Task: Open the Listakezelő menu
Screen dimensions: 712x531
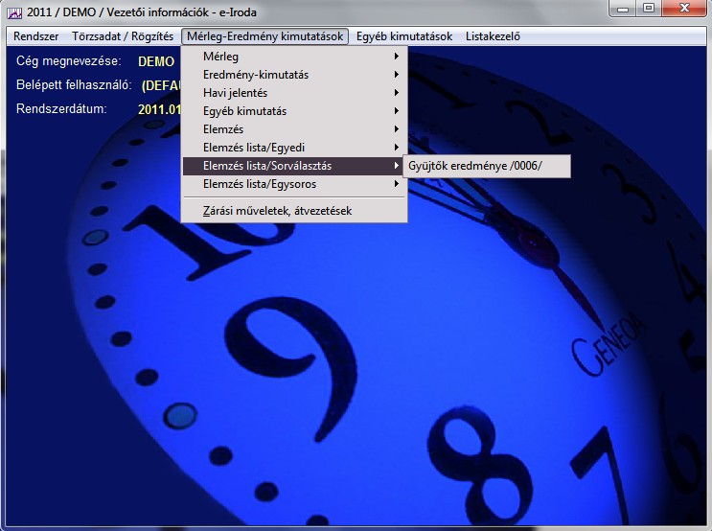Action: (x=493, y=36)
